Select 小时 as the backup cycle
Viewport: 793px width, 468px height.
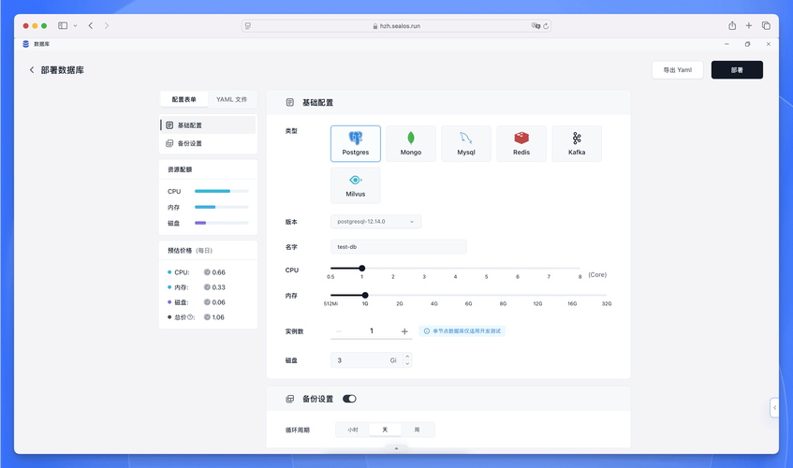(x=353, y=430)
